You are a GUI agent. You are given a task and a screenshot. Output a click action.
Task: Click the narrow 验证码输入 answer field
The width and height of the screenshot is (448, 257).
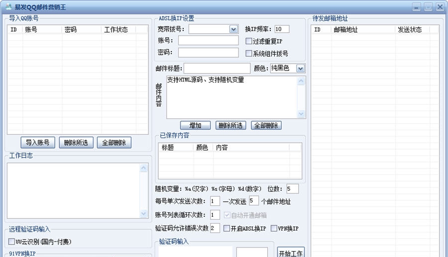pos(252,253)
